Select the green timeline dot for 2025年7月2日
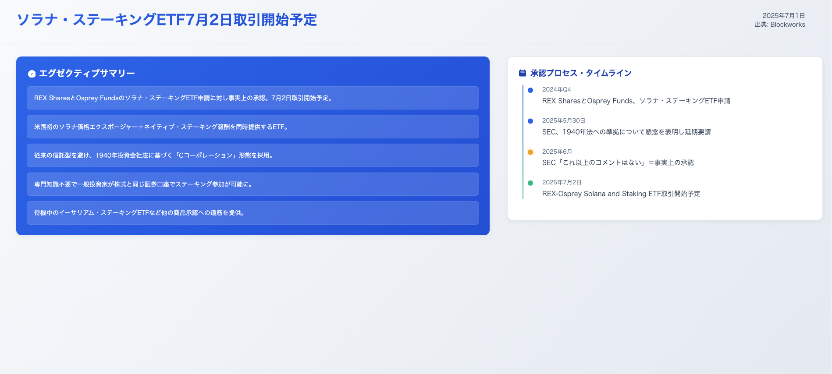 click(x=530, y=183)
